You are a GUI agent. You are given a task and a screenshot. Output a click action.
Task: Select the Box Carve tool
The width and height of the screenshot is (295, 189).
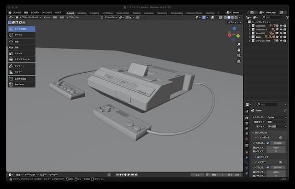pos(22,84)
